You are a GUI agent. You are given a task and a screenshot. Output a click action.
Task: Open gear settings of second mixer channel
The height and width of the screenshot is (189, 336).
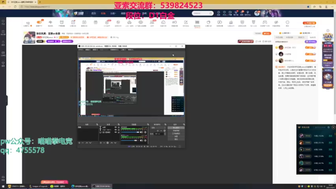pos(145,140)
